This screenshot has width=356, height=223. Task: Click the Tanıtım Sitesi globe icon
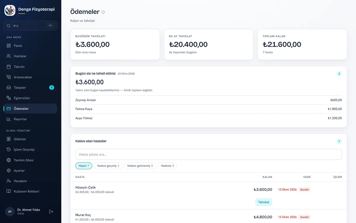(x=9, y=160)
